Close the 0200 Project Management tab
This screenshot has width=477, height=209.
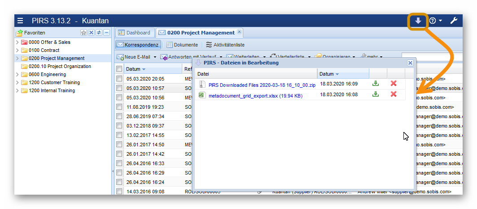coord(240,31)
